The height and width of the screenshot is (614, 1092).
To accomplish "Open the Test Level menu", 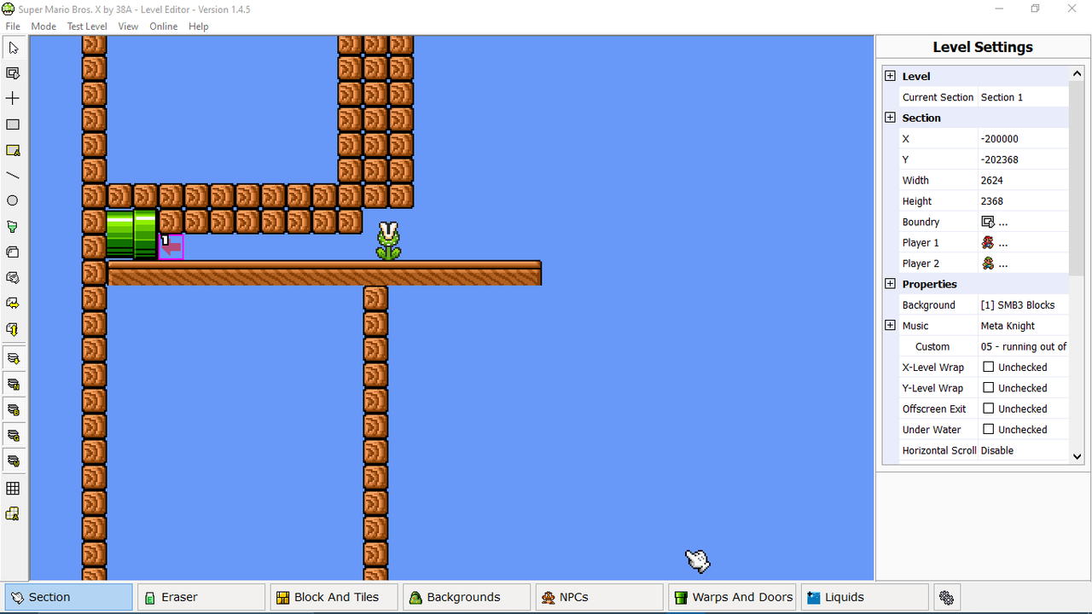I will (87, 26).
